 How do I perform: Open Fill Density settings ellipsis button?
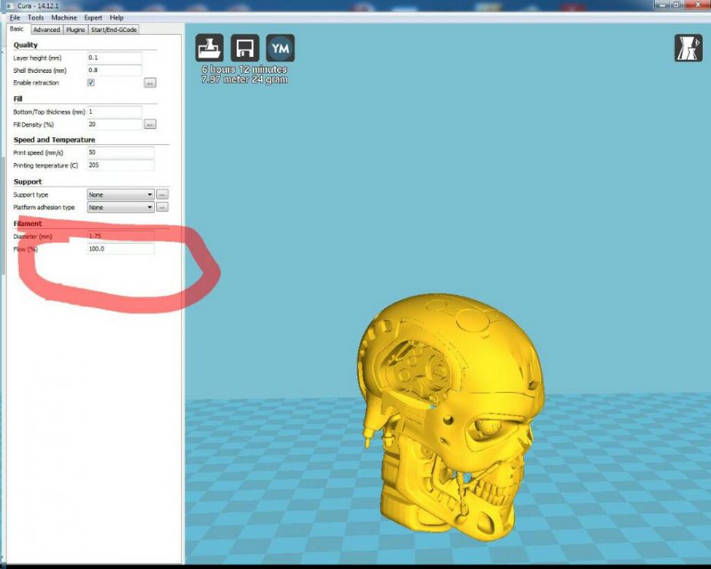(x=150, y=124)
